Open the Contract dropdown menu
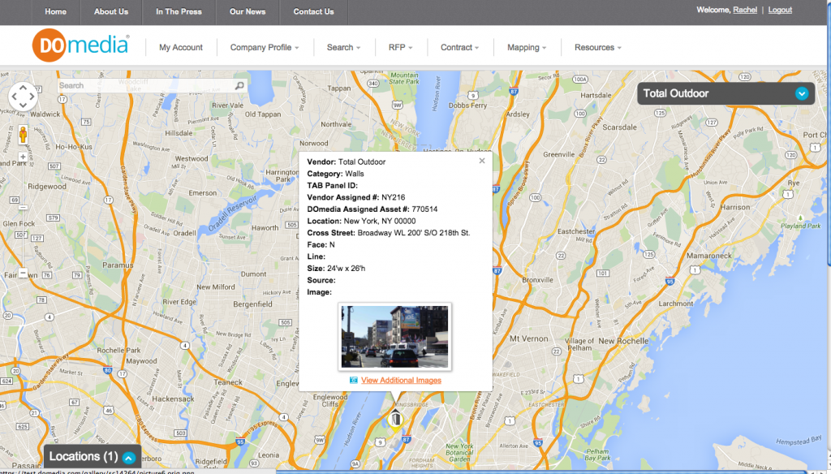This screenshot has width=831, height=474. [459, 47]
